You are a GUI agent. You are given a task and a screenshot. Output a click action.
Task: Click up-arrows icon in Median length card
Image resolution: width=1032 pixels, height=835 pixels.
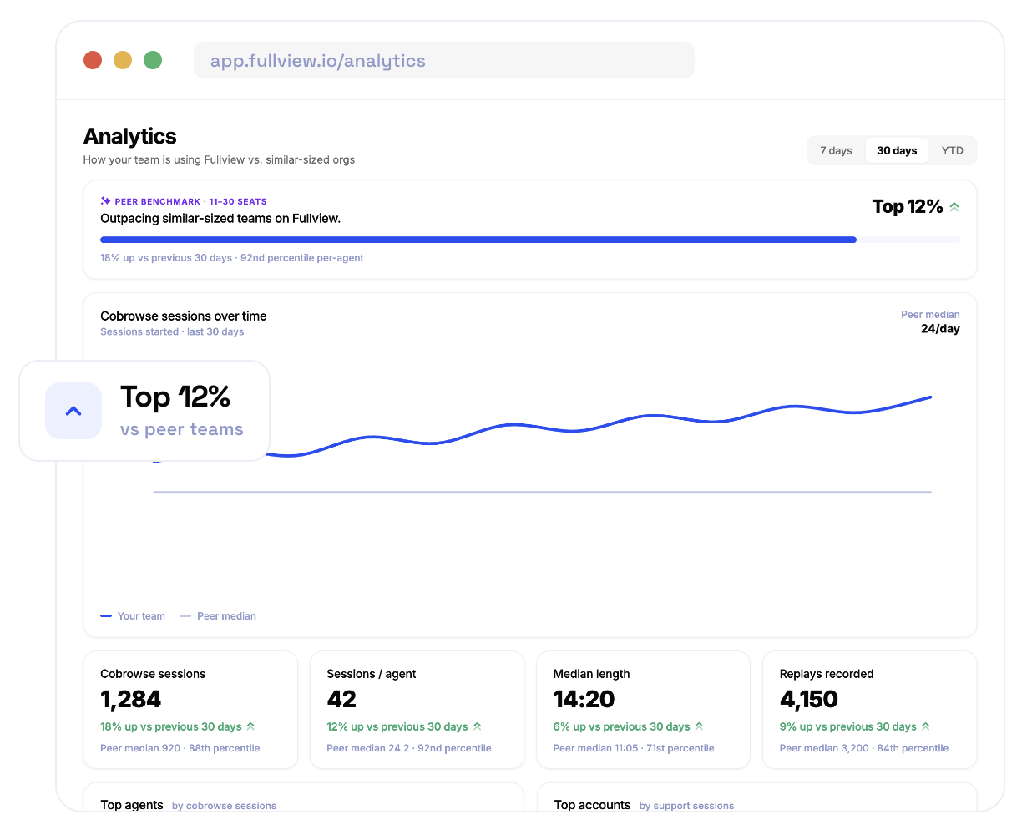699,726
